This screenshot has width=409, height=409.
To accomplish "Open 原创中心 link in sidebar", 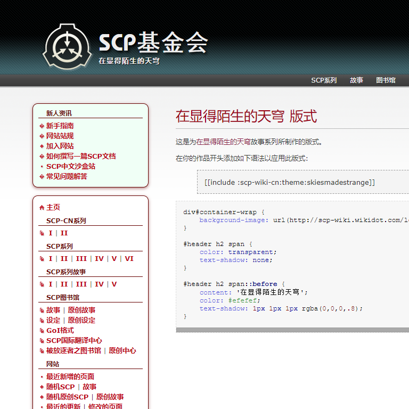I will [122, 351].
